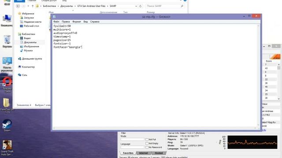The width and height of the screenshot is (282, 158).
Task: Open Загрузки in the Explorer sidebar
Action: click(29, 18)
